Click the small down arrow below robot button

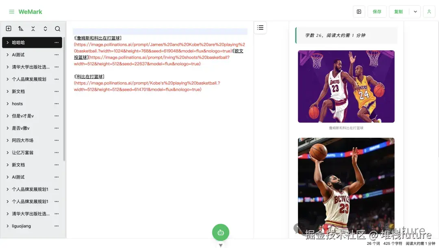[221, 246]
